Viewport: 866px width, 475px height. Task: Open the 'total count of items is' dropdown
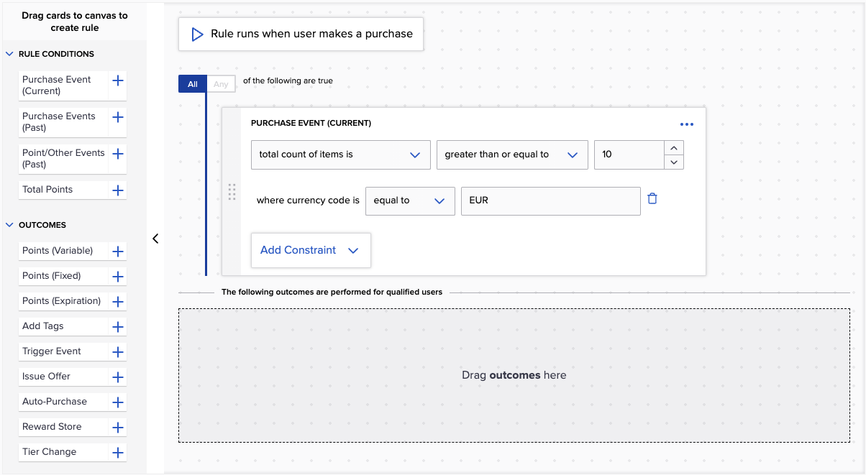(x=340, y=155)
